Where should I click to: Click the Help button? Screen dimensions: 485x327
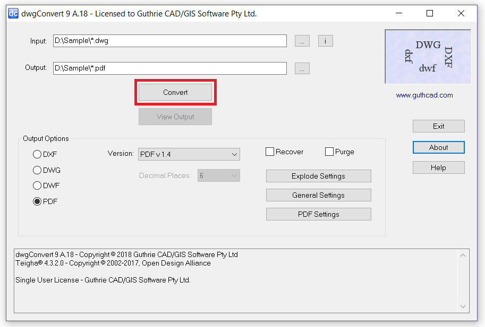[439, 167]
